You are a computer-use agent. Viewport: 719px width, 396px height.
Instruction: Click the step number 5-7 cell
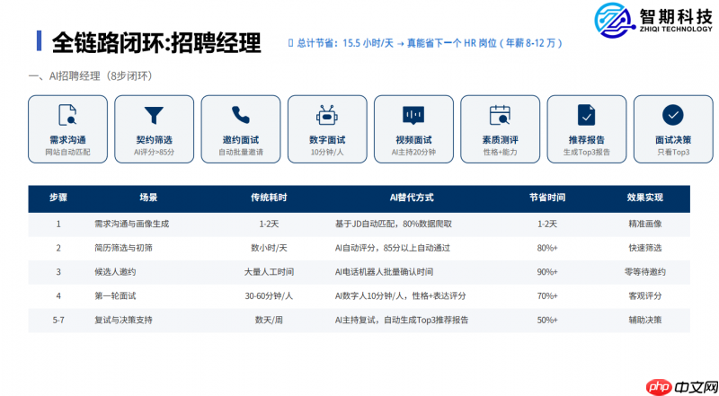58,320
